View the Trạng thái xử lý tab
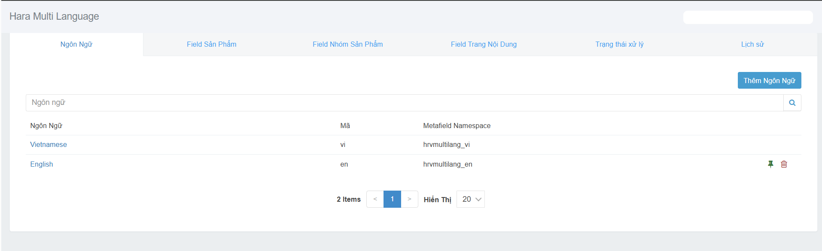 point(619,45)
